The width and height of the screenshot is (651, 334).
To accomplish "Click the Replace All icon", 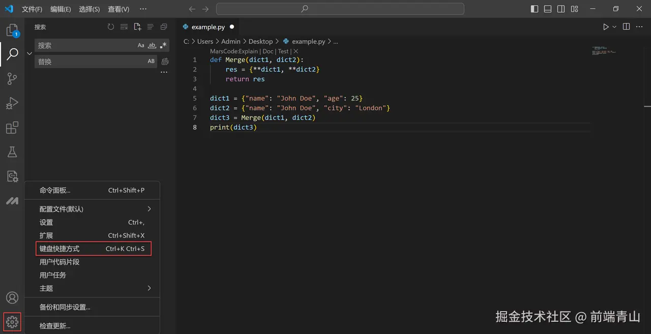I will pos(165,62).
